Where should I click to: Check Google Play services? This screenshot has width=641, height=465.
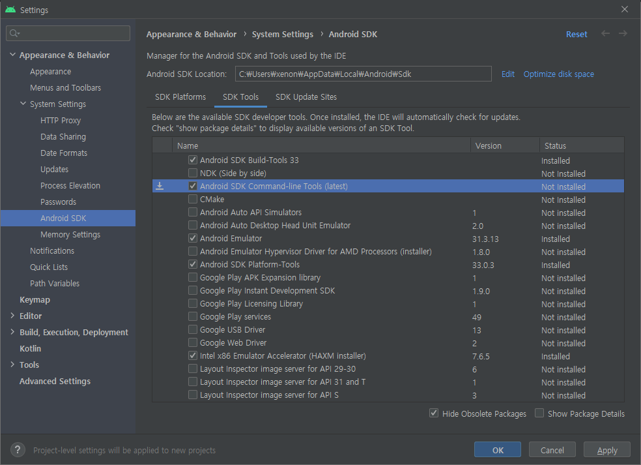click(x=193, y=316)
